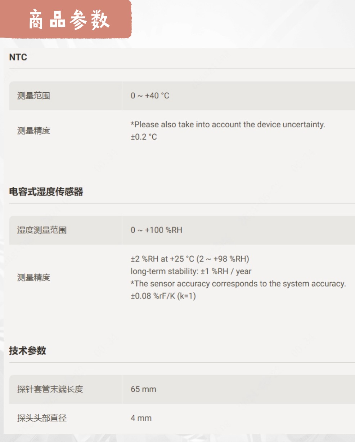Select the 探头头部直径 row label

42,418
